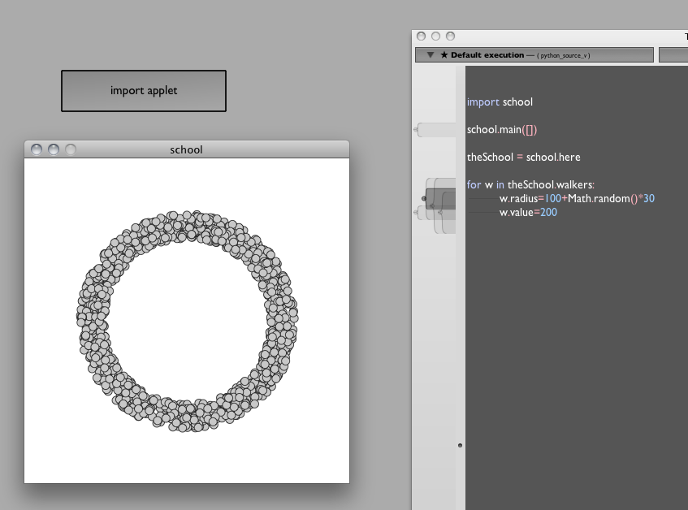
Task: Click the gutter marker beside school.main line
Action: tap(418, 129)
